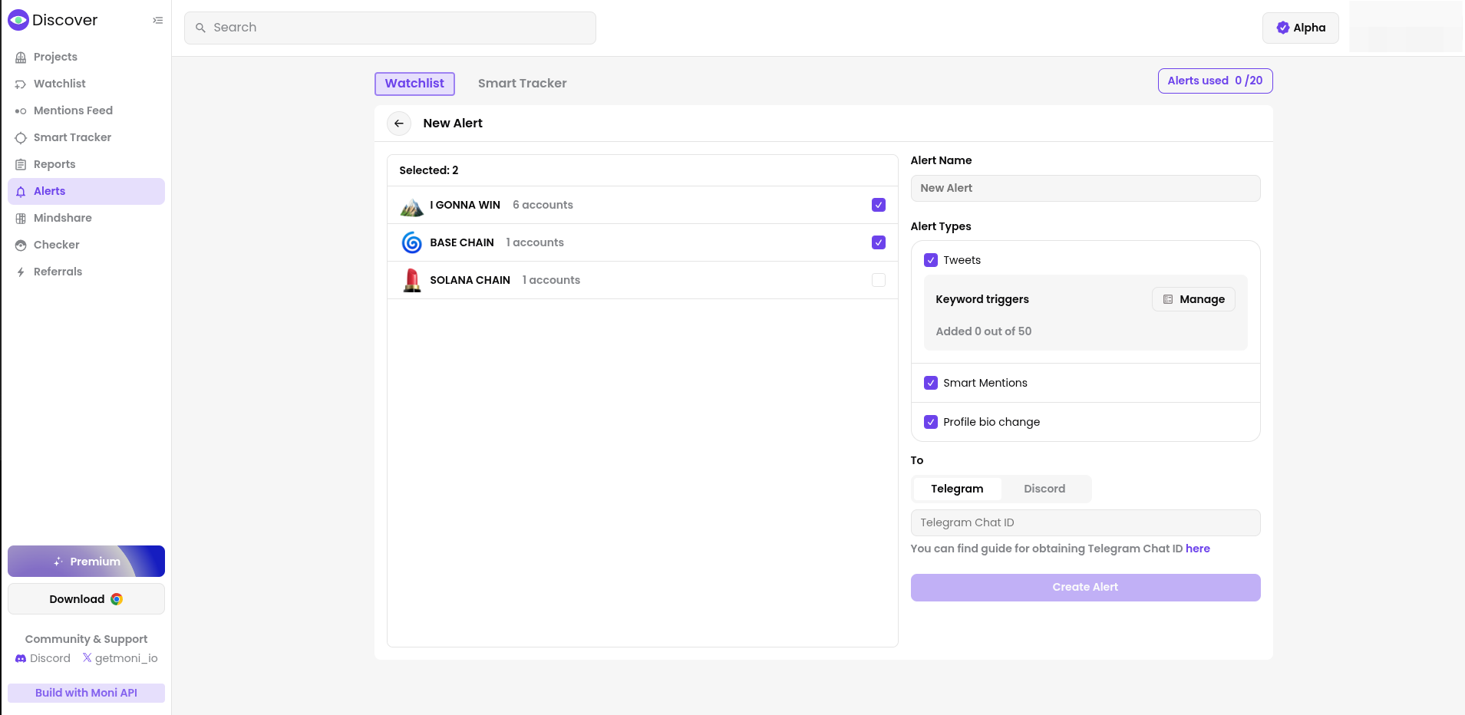Open the Telegram Chat ID guide link

1197,549
